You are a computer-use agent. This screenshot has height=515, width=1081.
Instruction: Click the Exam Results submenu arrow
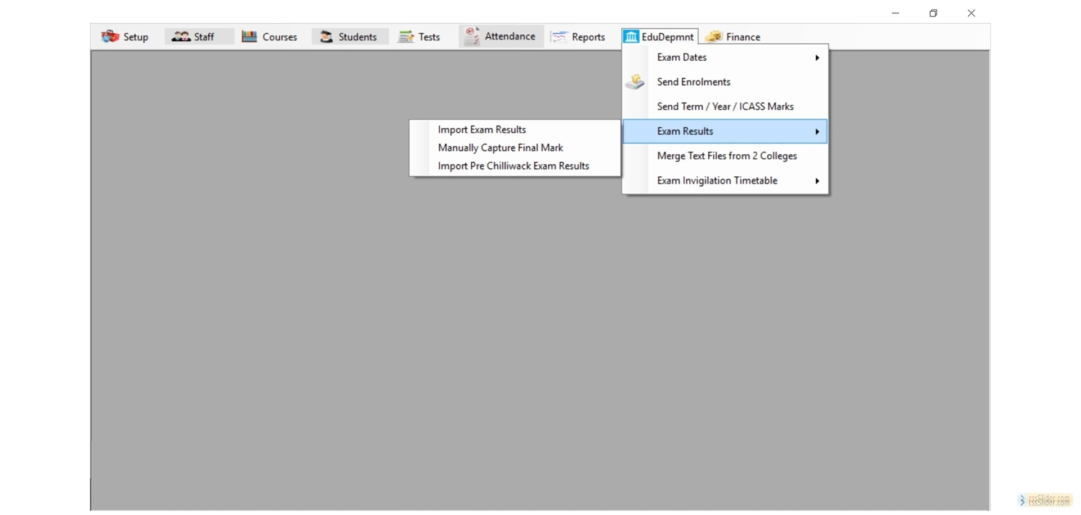pyautogui.click(x=817, y=132)
